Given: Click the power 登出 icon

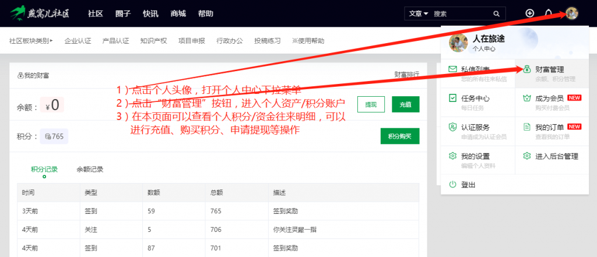Looking at the screenshot, I should click(452, 185).
